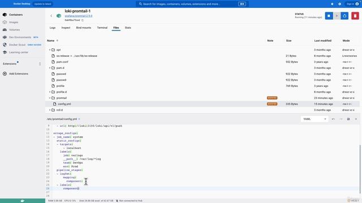Open the bug report icon in top bar
The height and width of the screenshot is (203, 362).
click(332, 4)
